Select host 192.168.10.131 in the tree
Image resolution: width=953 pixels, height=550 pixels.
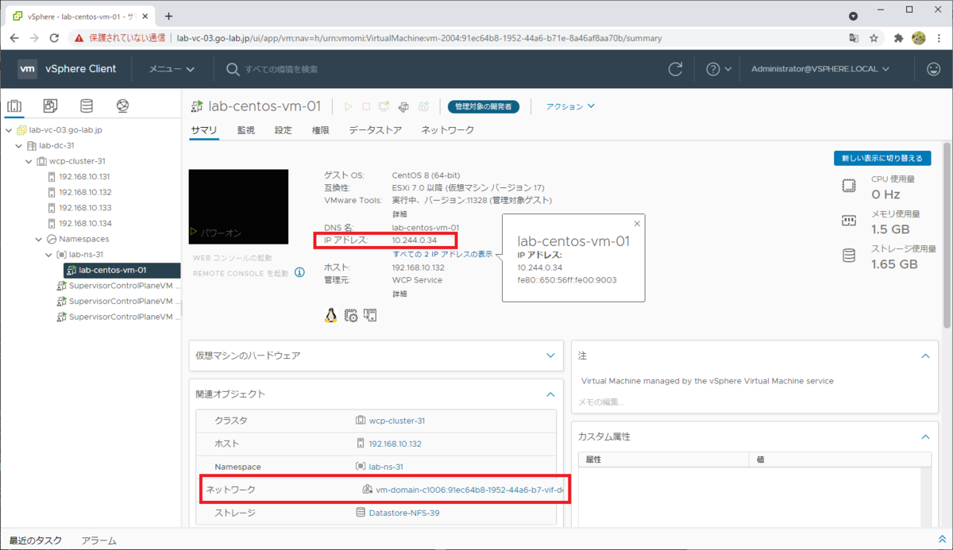[84, 176]
